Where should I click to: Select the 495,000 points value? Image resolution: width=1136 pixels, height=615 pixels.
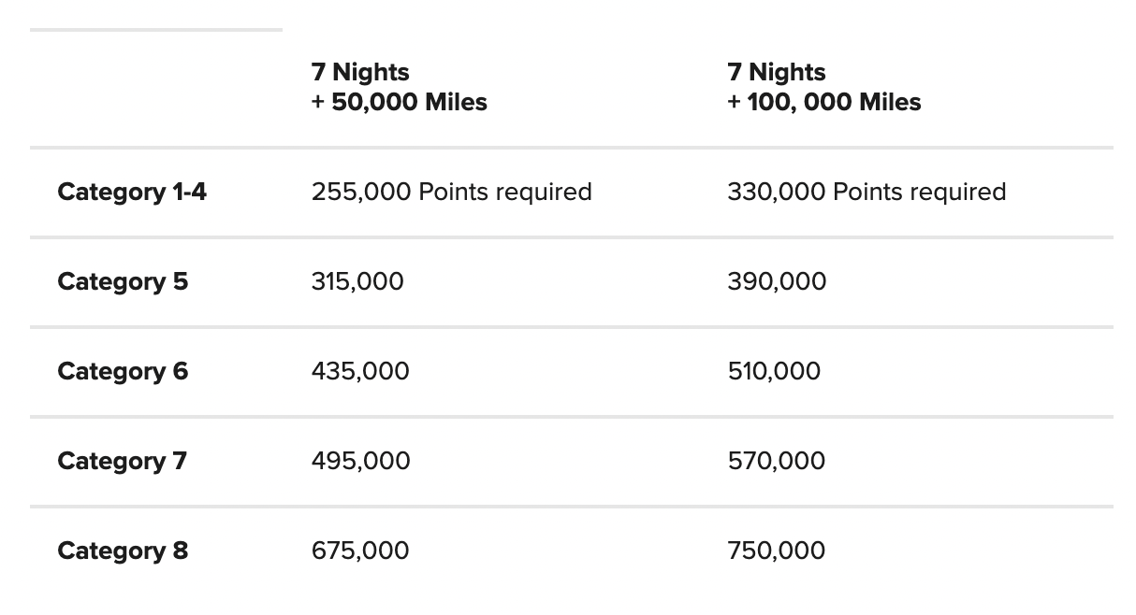[x=360, y=461]
